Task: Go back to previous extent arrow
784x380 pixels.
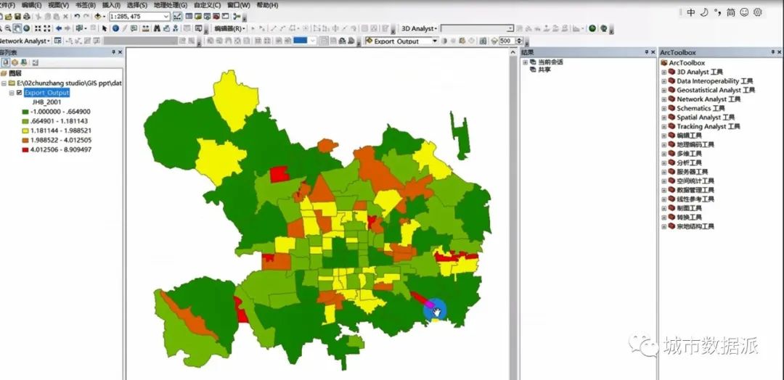Action: [x=58, y=28]
